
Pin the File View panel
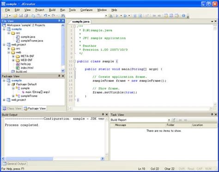tap(59, 21)
